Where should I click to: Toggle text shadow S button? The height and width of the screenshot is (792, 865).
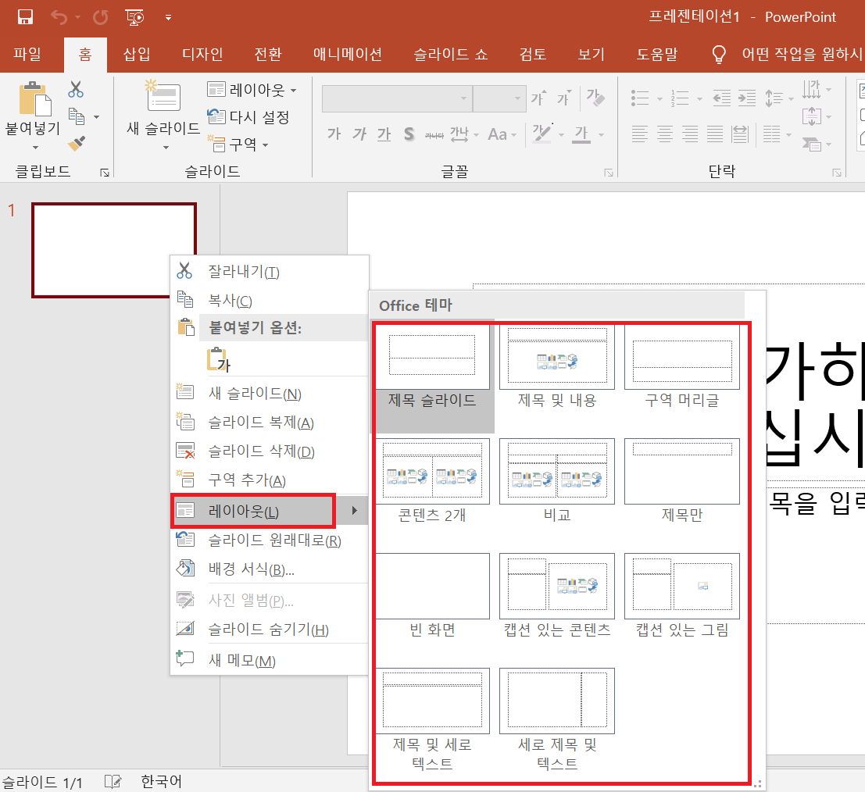click(409, 134)
